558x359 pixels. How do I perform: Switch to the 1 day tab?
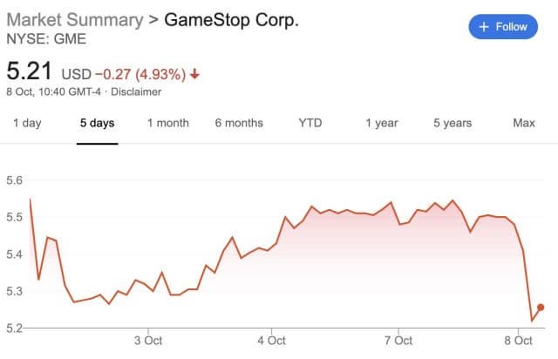[27, 123]
